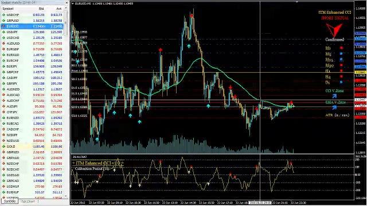Click the M30 timeframe label

[x=329, y=65]
